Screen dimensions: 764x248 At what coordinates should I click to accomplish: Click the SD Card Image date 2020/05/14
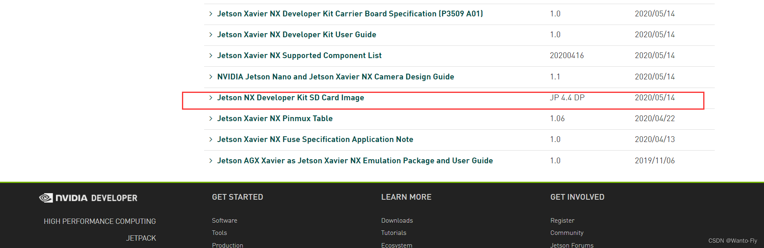(655, 98)
